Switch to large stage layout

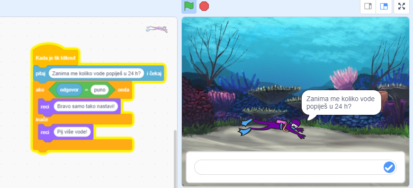tap(384, 6)
